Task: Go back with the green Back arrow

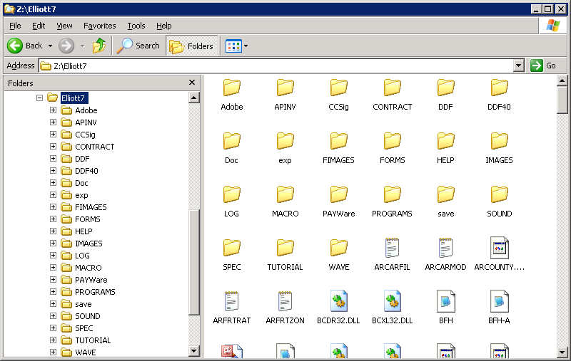Action: click(15, 46)
